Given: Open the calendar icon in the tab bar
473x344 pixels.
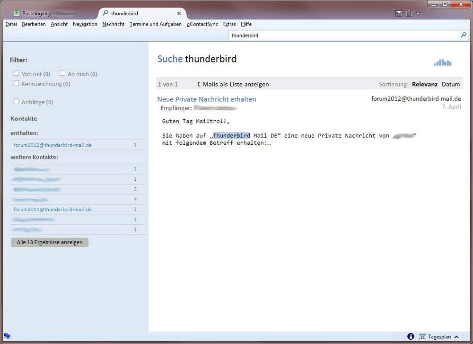Looking at the screenshot, I should coord(399,13).
